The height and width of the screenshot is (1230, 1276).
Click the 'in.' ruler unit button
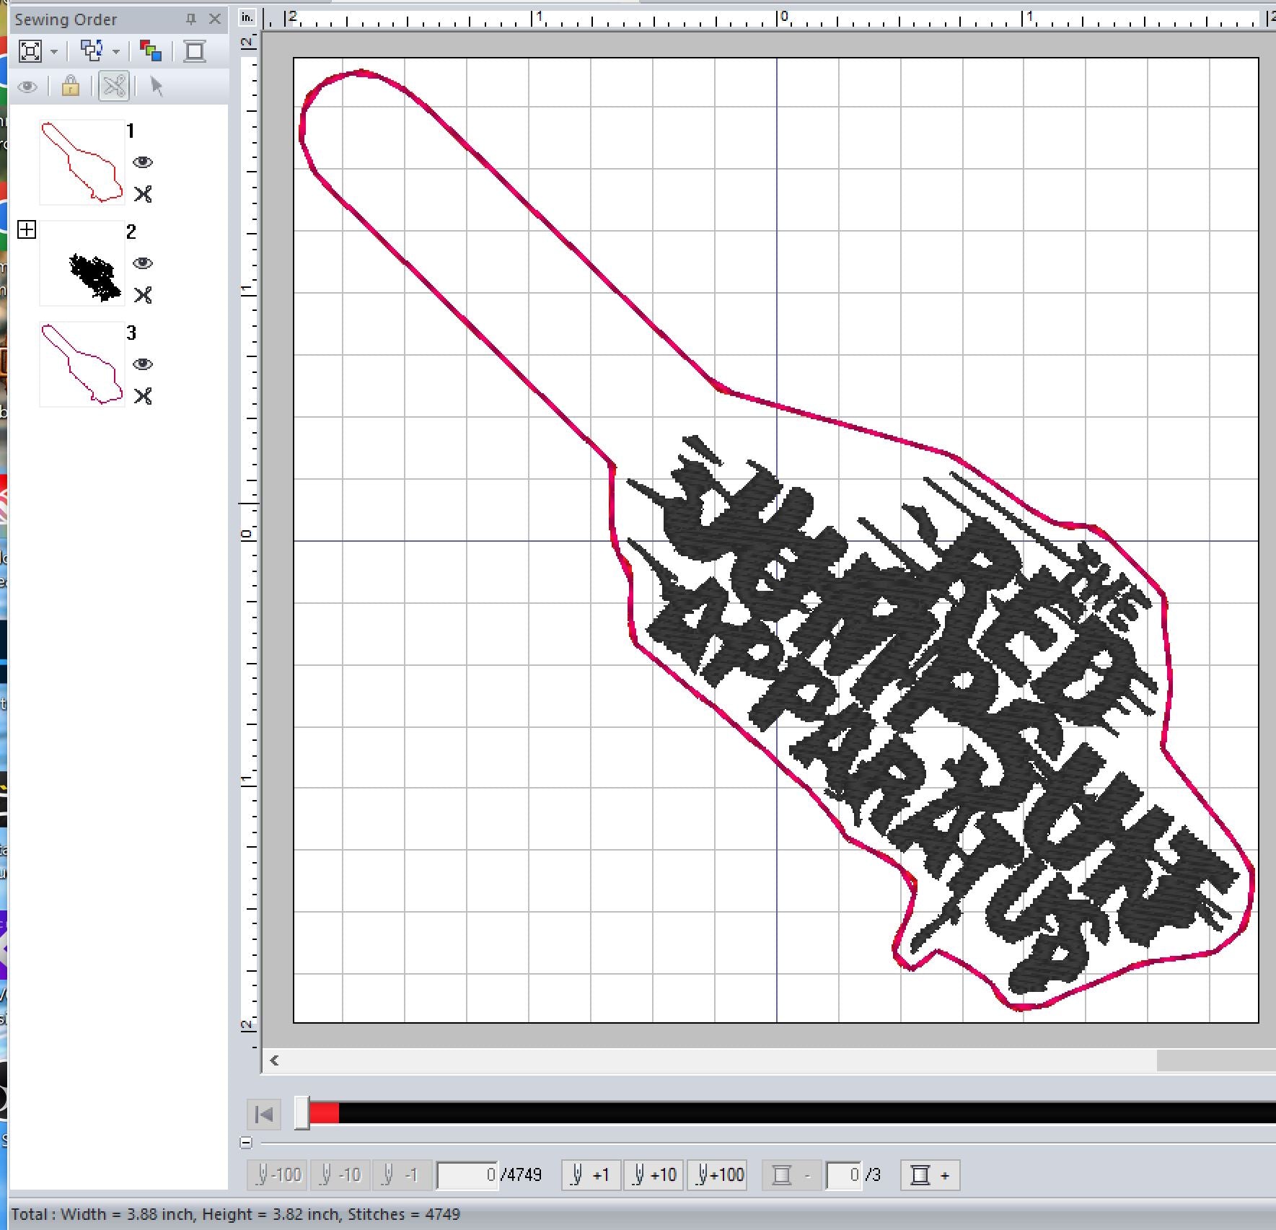click(247, 17)
